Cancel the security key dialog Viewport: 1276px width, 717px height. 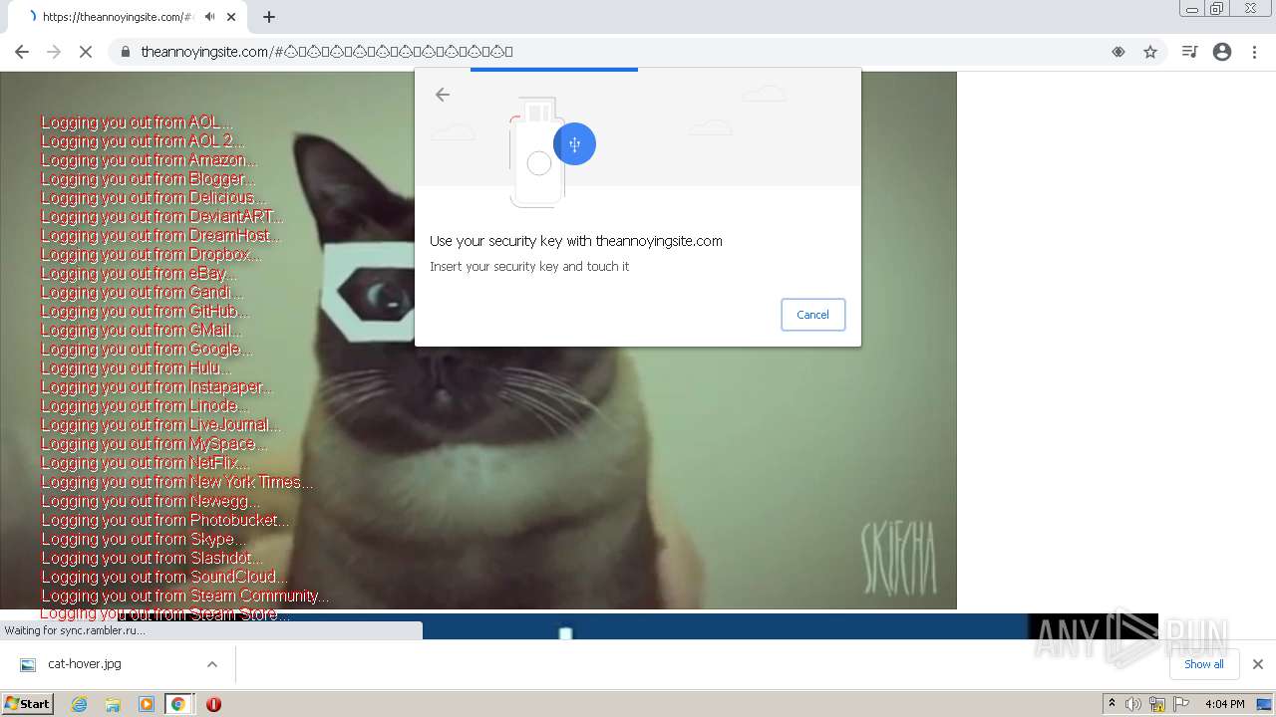click(812, 315)
